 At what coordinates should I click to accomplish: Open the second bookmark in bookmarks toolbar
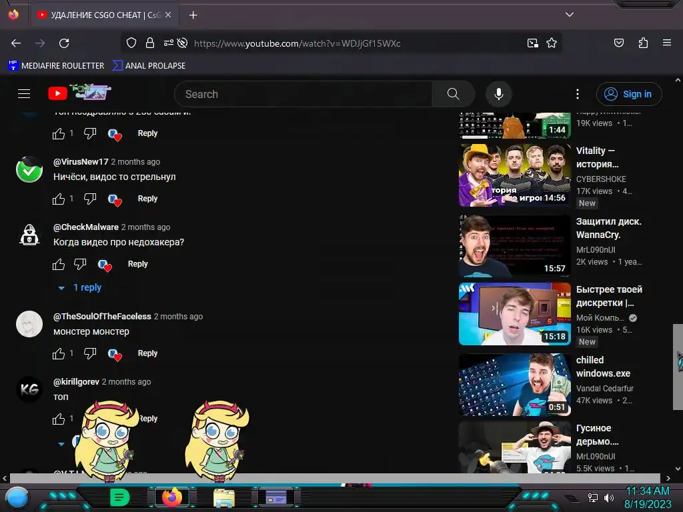click(149, 65)
